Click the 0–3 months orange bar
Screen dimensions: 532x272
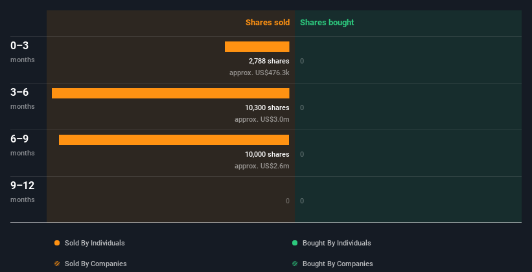[x=257, y=47]
